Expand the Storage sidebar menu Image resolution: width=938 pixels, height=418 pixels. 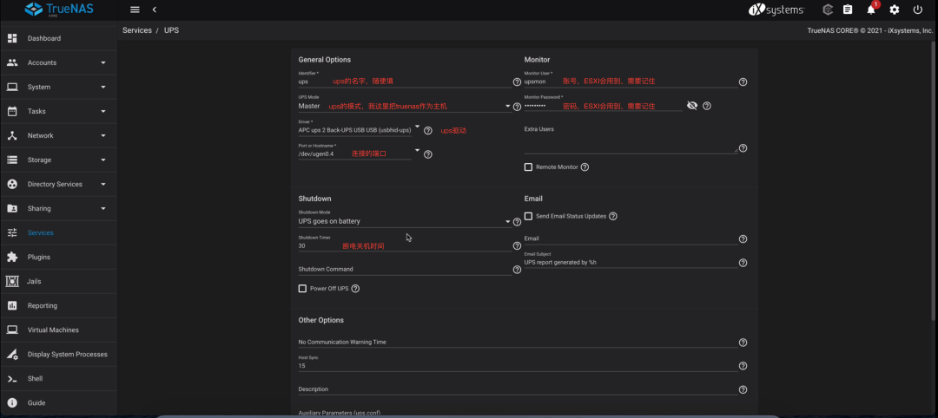pyautogui.click(x=59, y=160)
